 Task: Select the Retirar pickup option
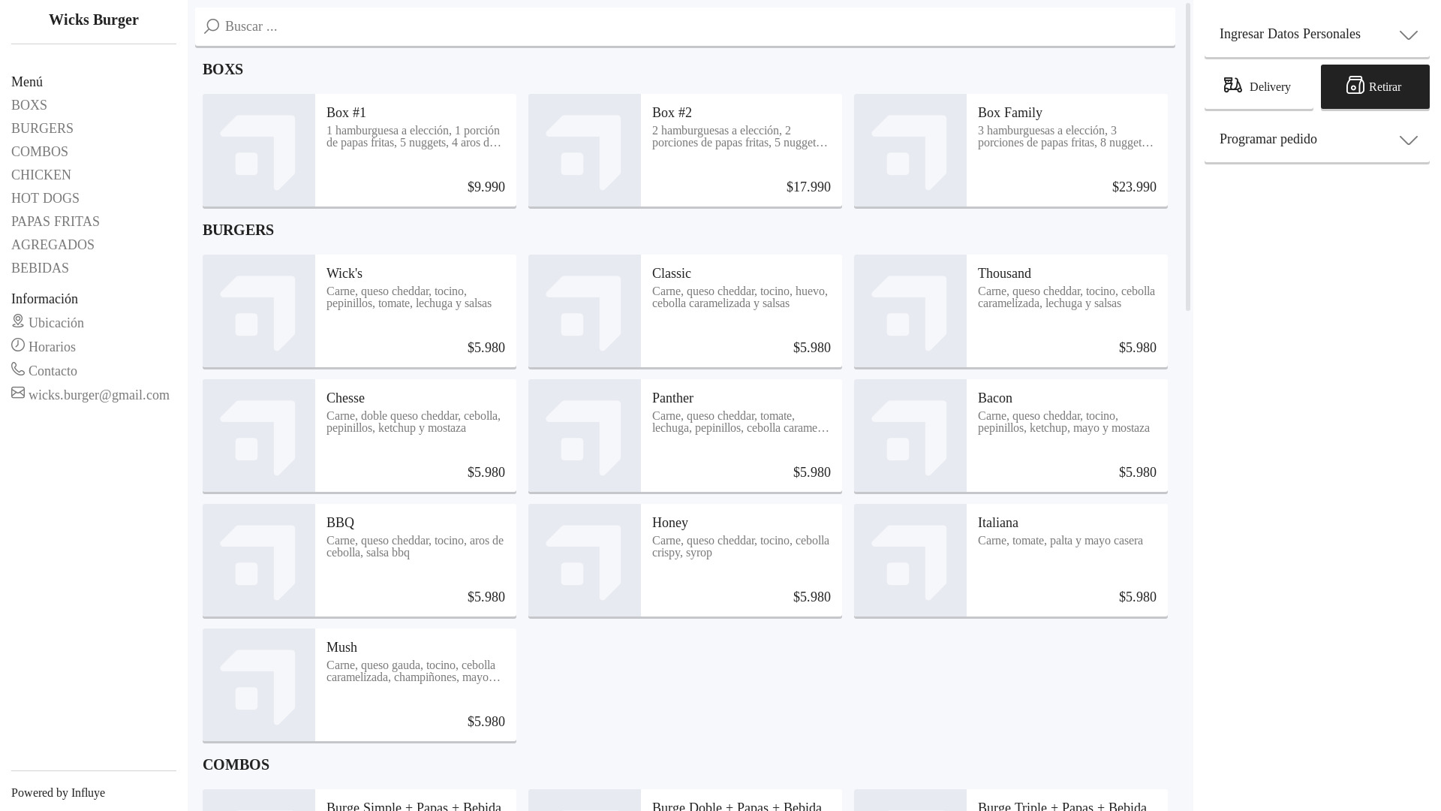coord(1375,87)
